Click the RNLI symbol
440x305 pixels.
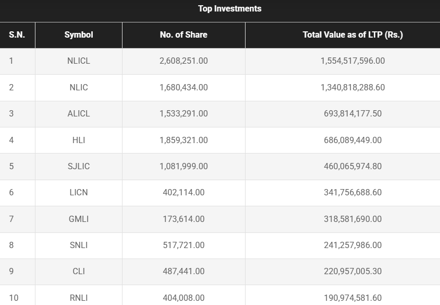(x=79, y=298)
